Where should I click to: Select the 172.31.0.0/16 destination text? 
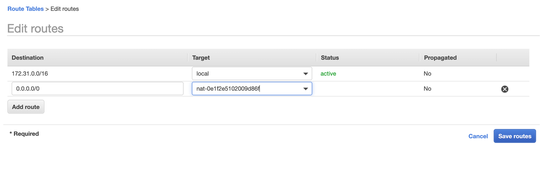tap(30, 74)
